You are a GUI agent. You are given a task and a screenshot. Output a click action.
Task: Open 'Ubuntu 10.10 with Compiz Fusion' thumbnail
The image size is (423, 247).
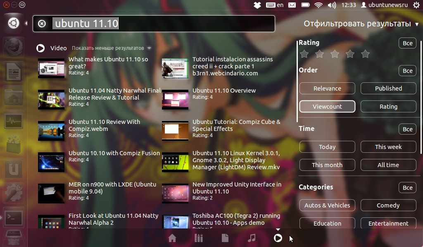click(51, 162)
